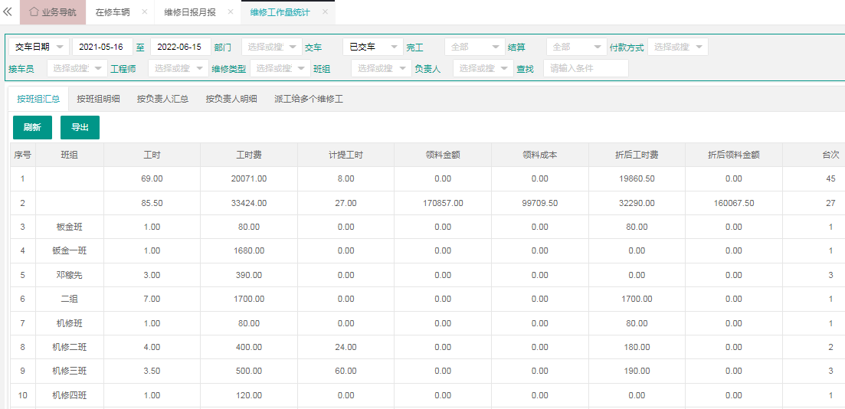Open 交车日期 date type dropdown

pos(39,47)
